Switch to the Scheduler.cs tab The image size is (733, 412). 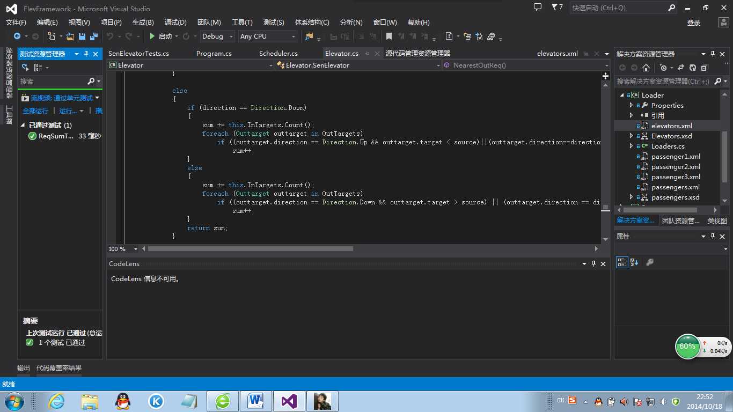click(x=278, y=54)
